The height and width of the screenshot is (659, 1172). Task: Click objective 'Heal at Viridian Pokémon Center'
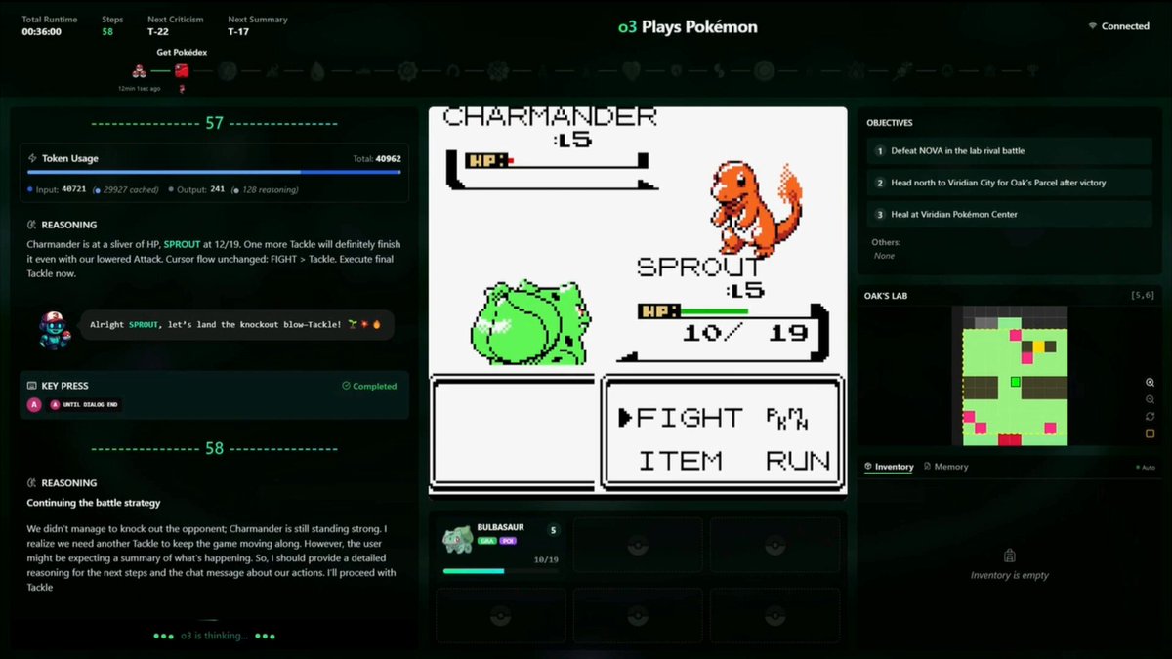point(1009,214)
